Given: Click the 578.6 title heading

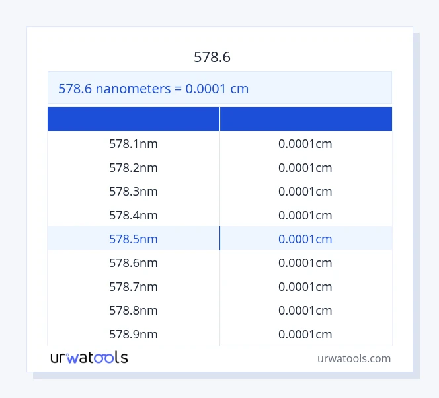Looking at the screenshot, I should coord(212,57).
